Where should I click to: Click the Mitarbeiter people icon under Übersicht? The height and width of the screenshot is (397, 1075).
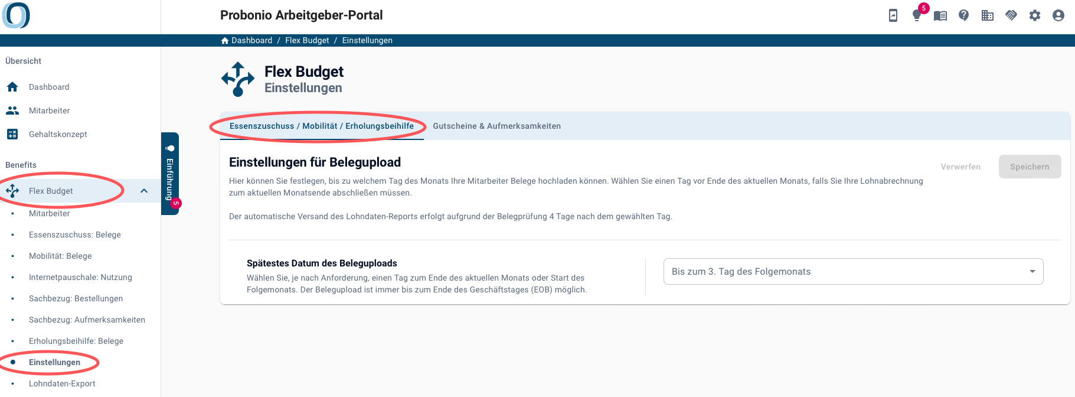(x=12, y=110)
